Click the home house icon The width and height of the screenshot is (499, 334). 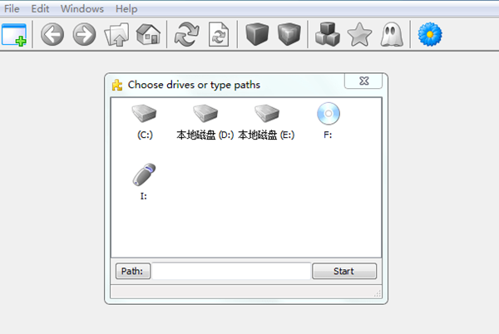click(x=148, y=34)
